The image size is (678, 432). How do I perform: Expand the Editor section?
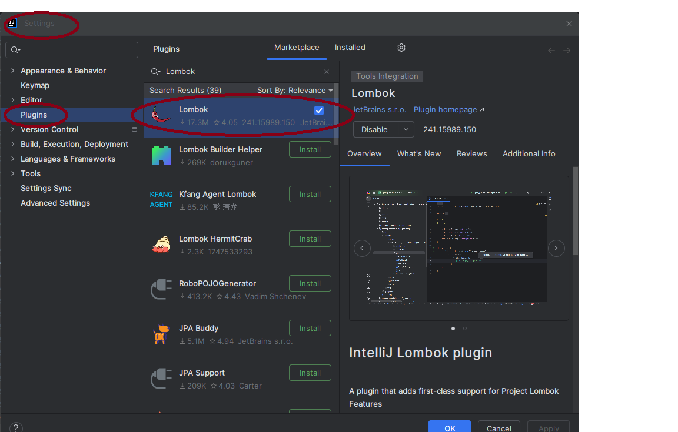(12, 100)
